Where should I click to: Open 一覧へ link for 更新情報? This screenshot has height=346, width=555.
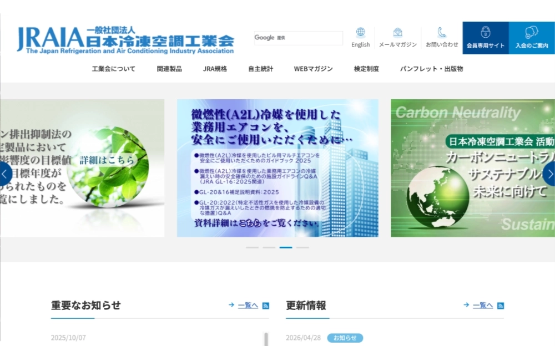(x=483, y=306)
